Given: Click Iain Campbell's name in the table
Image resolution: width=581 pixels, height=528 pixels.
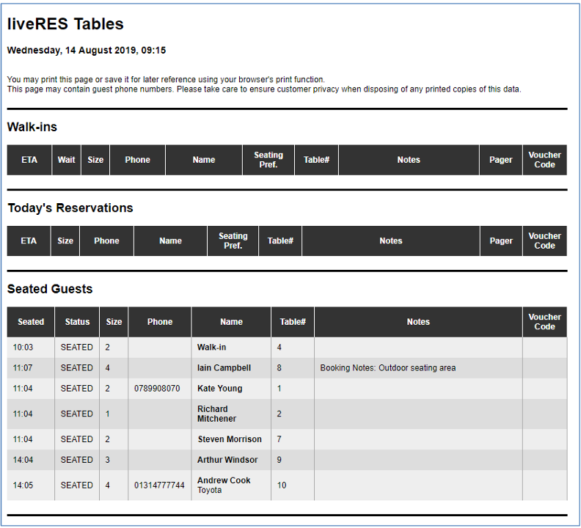Looking at the screenshot, I should pos(224,368).
